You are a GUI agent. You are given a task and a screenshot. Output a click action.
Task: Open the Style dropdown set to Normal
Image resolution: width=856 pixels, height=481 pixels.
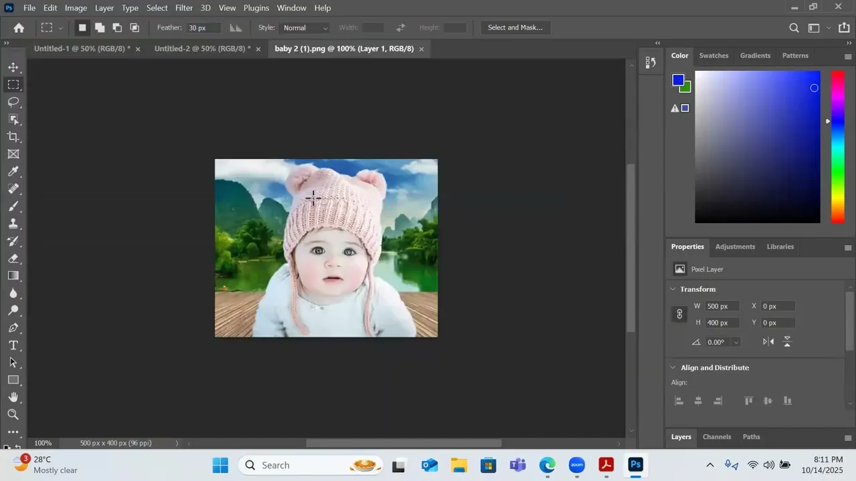point(305,28)
